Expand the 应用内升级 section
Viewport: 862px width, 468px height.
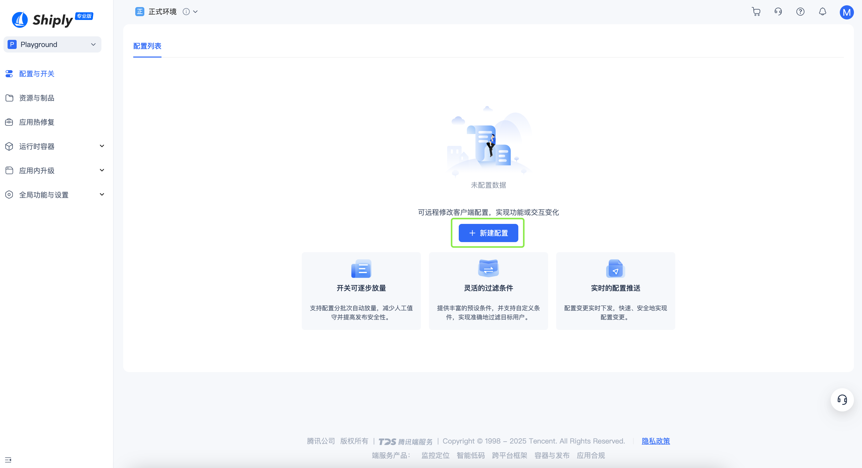pos(102,170)
